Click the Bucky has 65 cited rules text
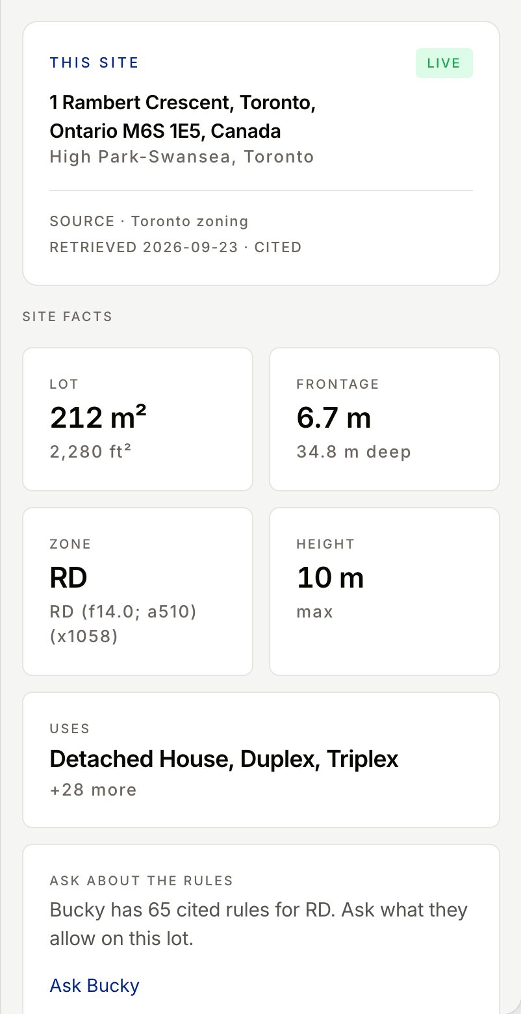 [259, 924]
